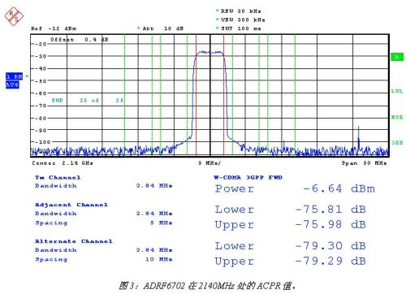The height and width of the screenshot is (294, 406).
Task: Click the Alternate Channel heading
Action: 74,241
